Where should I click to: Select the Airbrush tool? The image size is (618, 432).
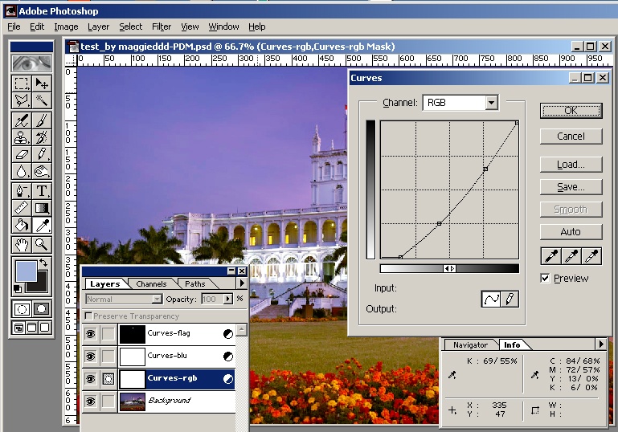pyautogui.click(x=22, y=120)
